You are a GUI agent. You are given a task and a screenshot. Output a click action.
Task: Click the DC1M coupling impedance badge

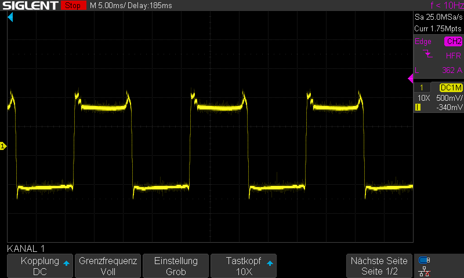pos(451,87)
